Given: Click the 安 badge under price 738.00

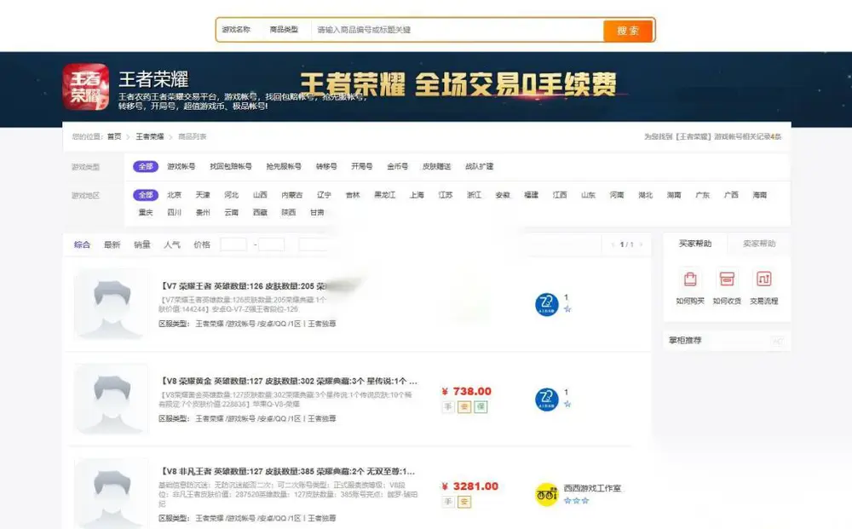Looking at the screenshot, I should point(464,406).
